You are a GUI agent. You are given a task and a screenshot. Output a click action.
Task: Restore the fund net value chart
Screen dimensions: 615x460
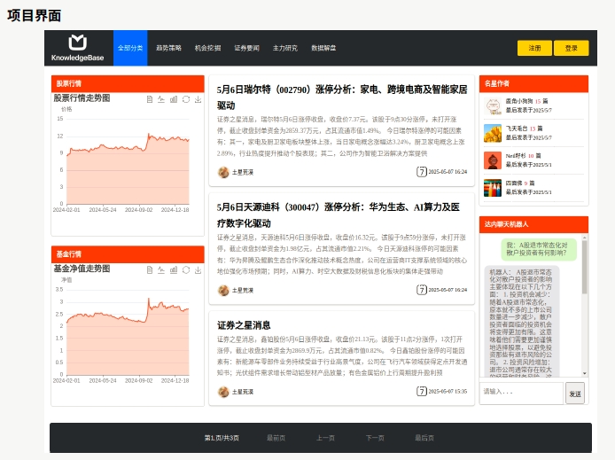186,269
